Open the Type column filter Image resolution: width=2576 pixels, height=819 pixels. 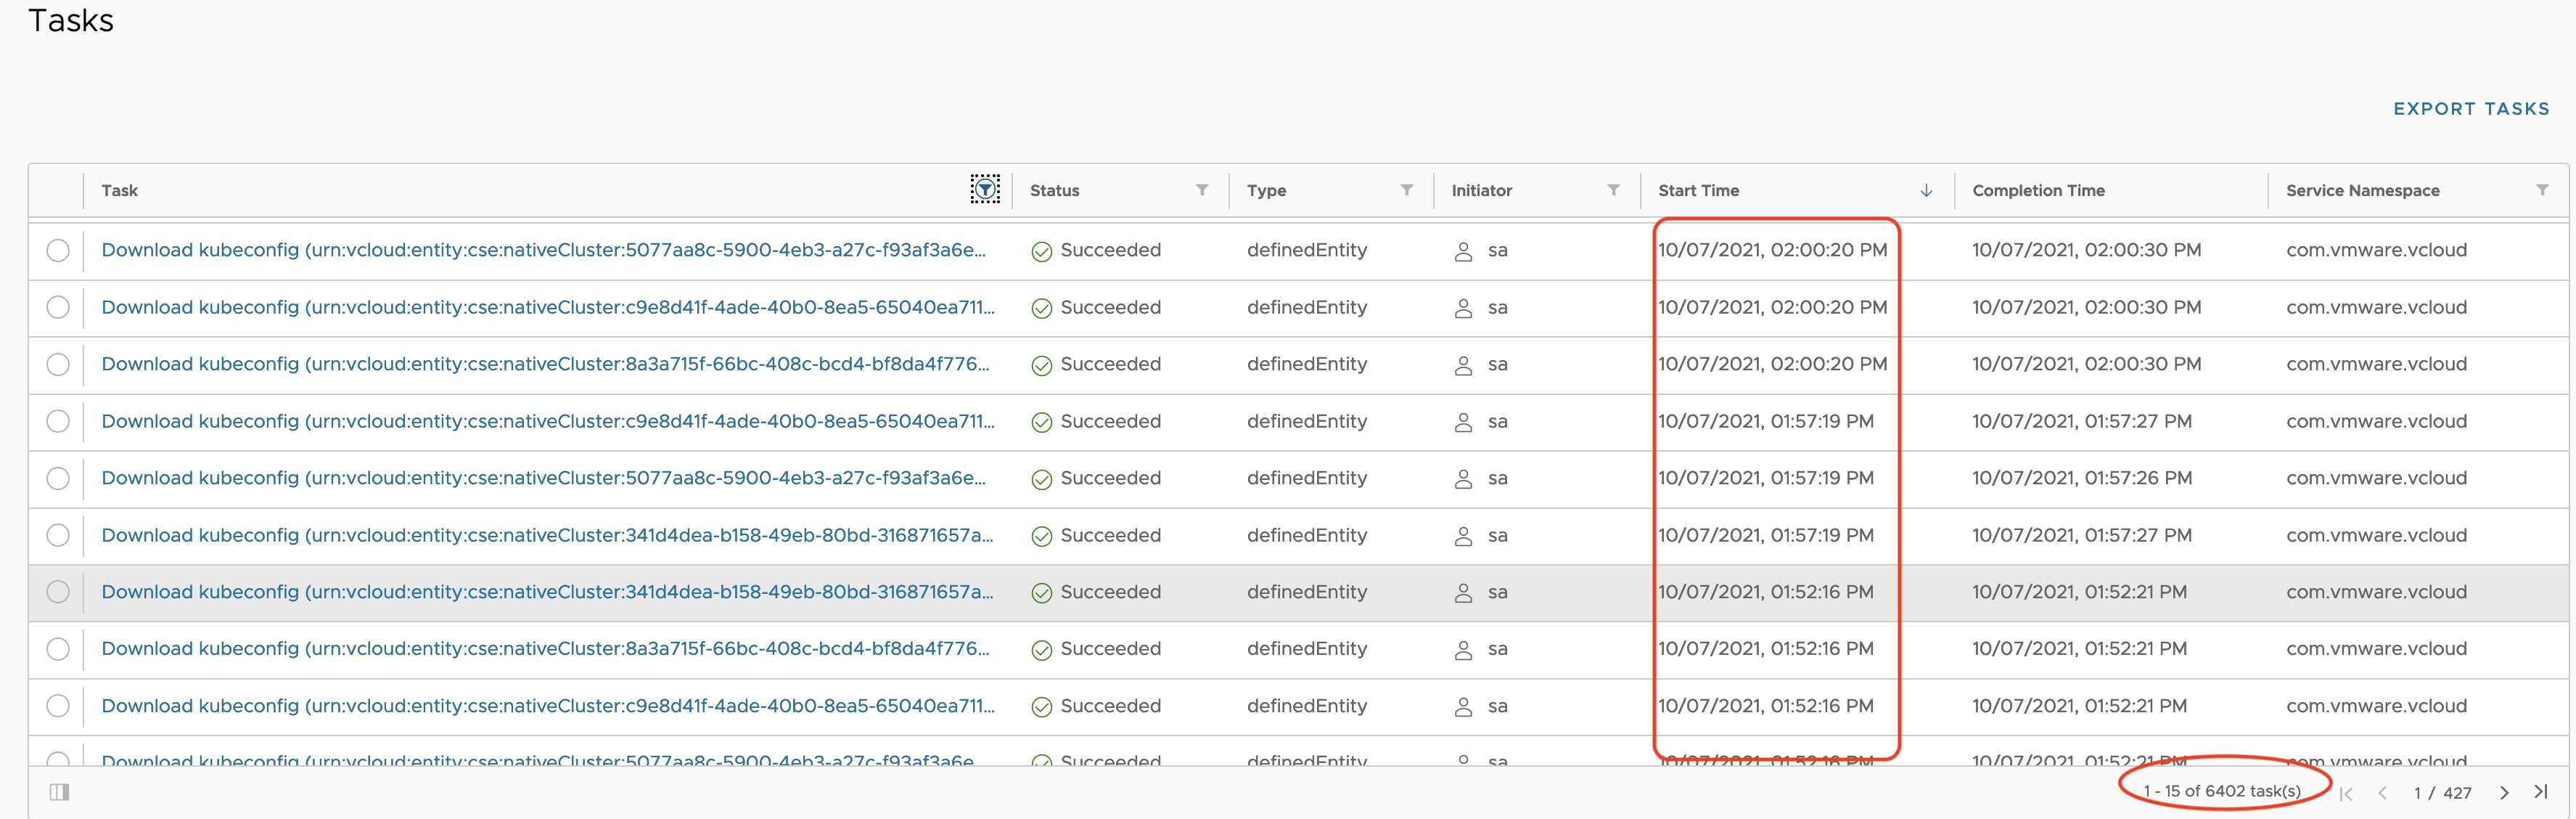click(x=1407, y=190)
